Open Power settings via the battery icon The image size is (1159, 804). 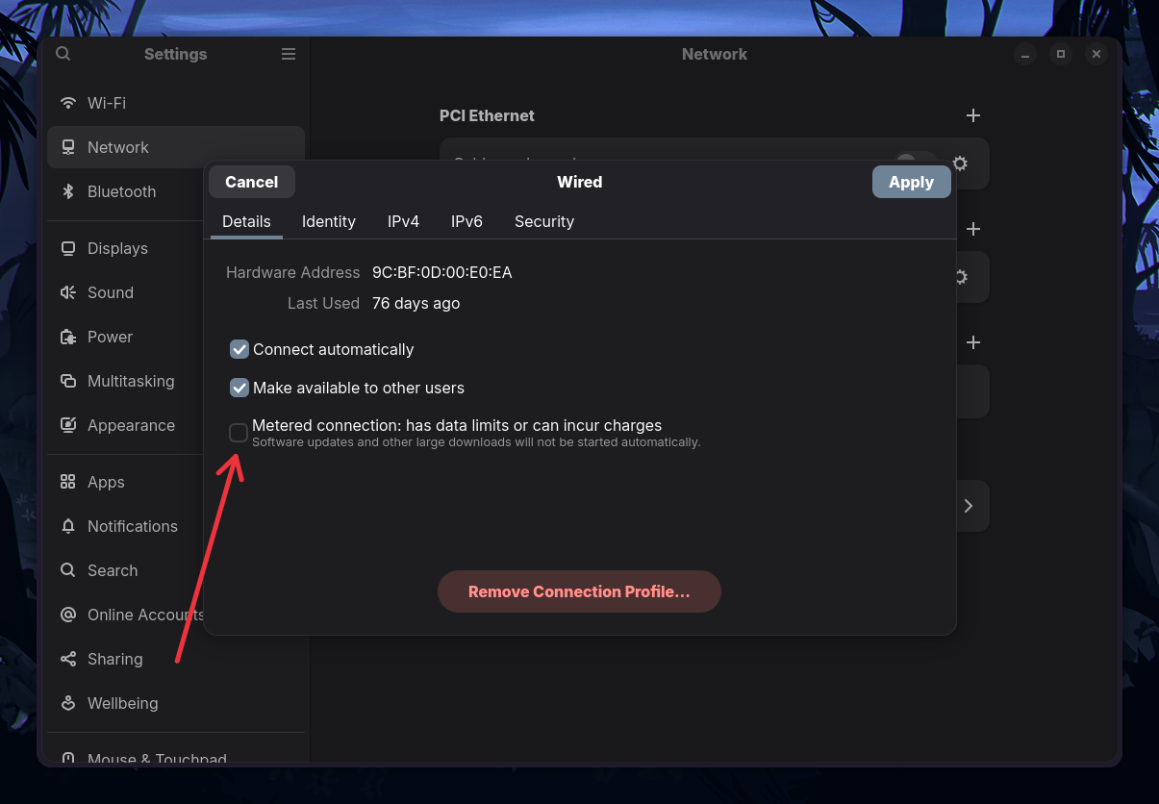coord(68,337)
